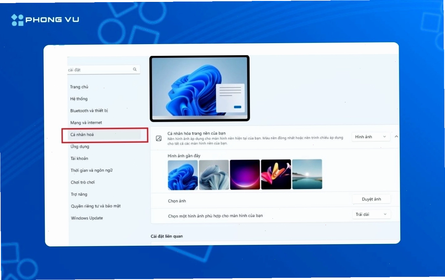Go to Bluetooth và thiết bị
The image size is (445, 280).
[x=89, y=111]
